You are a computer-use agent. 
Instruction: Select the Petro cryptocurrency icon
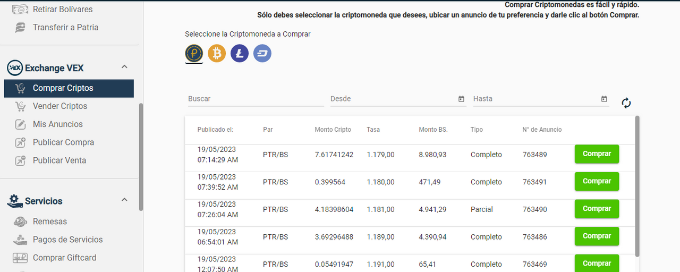(x=194, y=53)
